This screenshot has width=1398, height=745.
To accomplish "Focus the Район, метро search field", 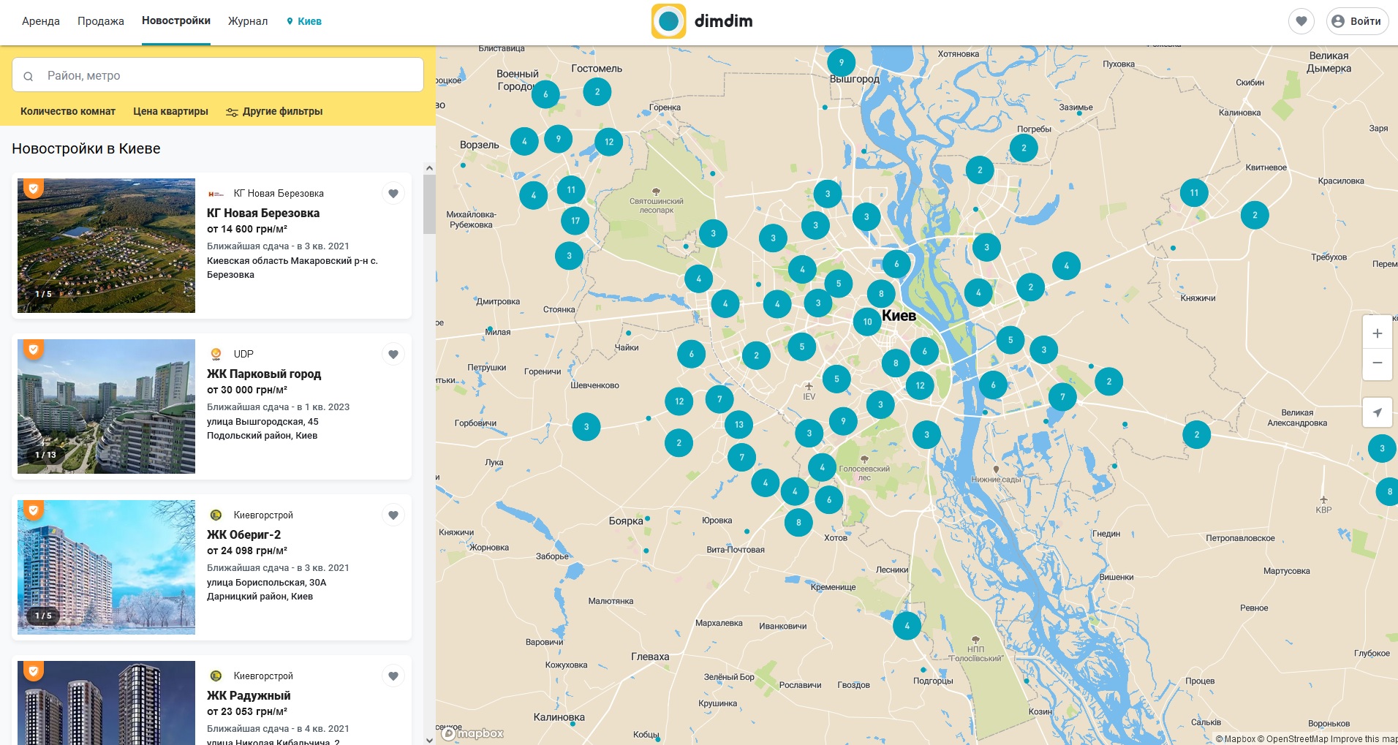I will [x=218, y=75].
